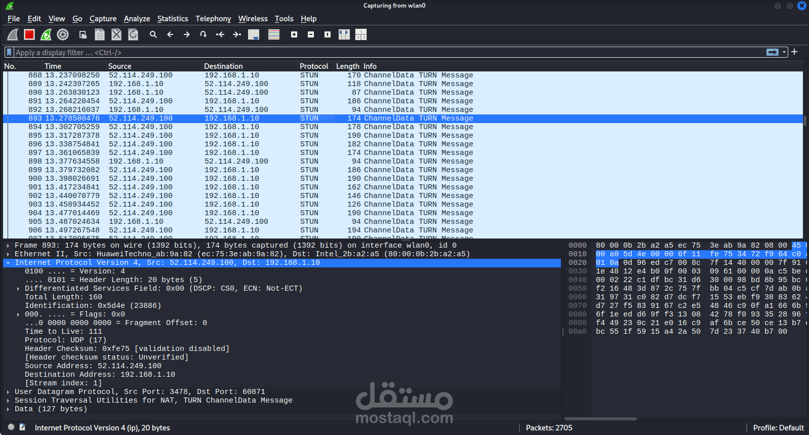This screenshot has height=435, width=809.
Task: Jump to the last packet
Action: tap(237, 34)
